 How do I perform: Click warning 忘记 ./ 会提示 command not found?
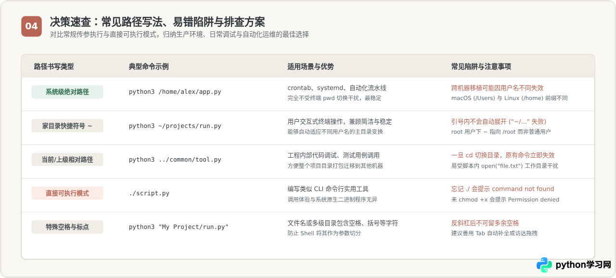pyautogui.click(x=503, y=189)
